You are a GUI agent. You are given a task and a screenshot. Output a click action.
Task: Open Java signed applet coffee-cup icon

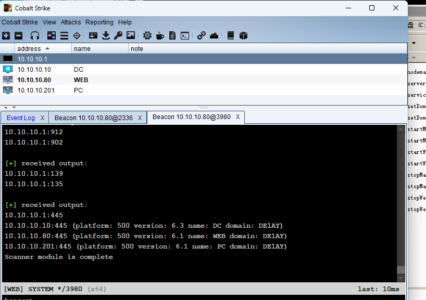click(x=160, y=35)
